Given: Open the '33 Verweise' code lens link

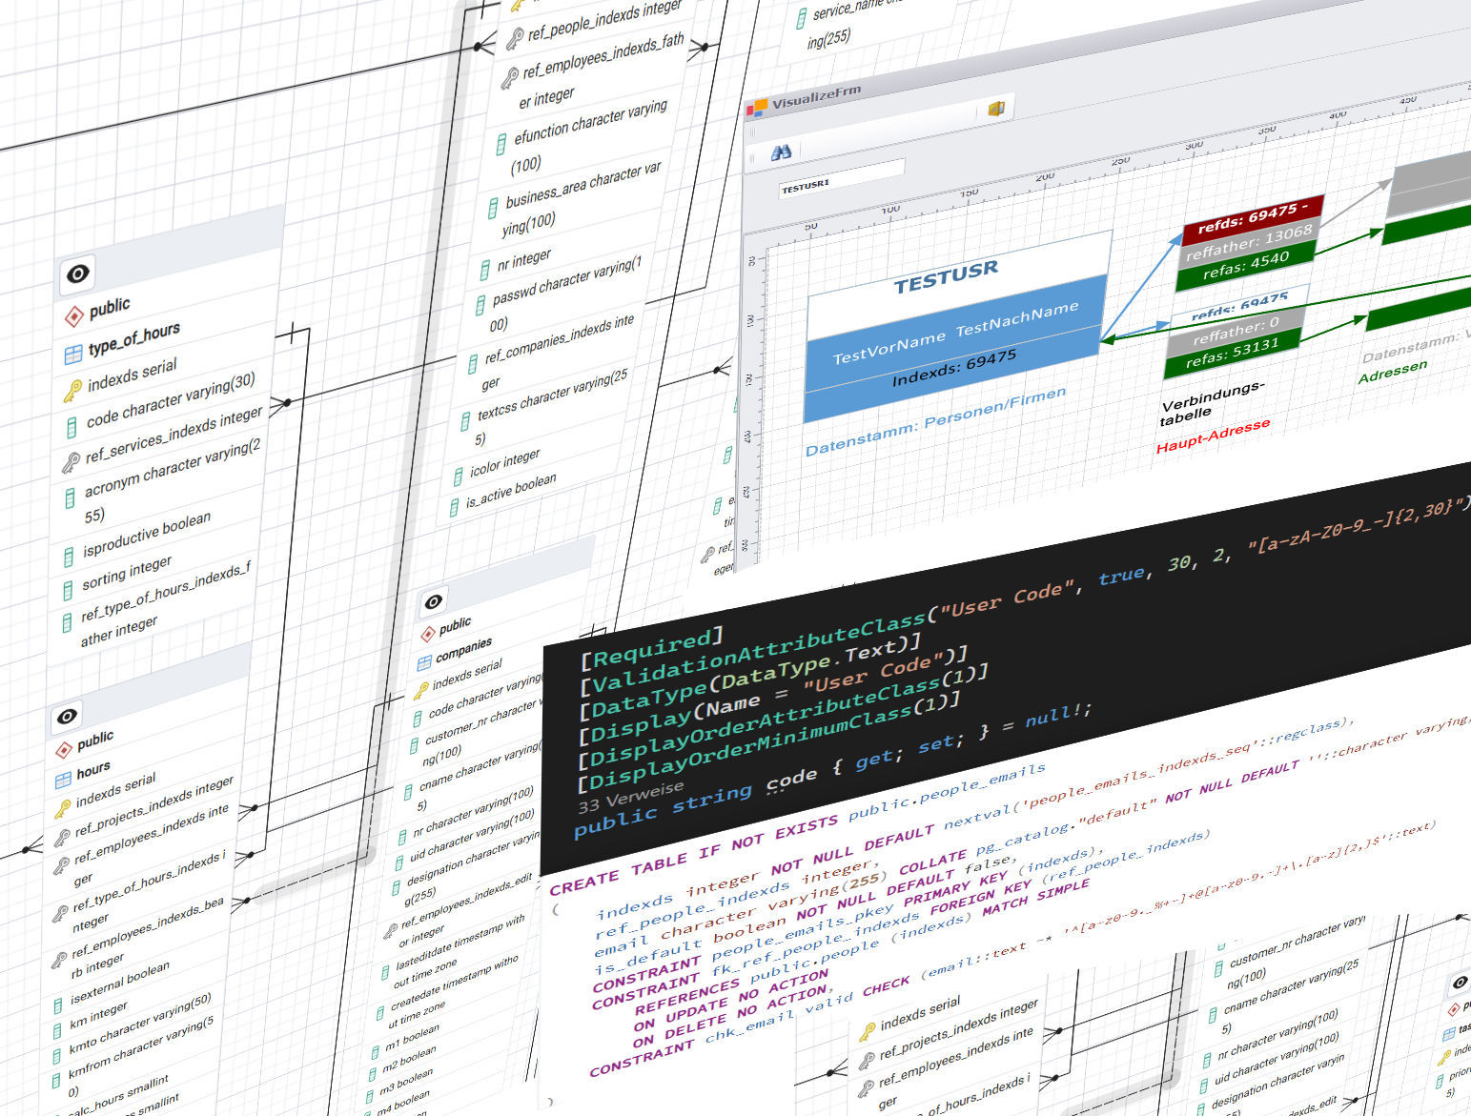Looking at the screenshot, I should pos(630,797).
